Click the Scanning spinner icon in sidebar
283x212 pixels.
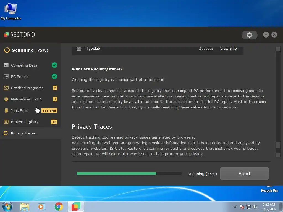point(7,50)
